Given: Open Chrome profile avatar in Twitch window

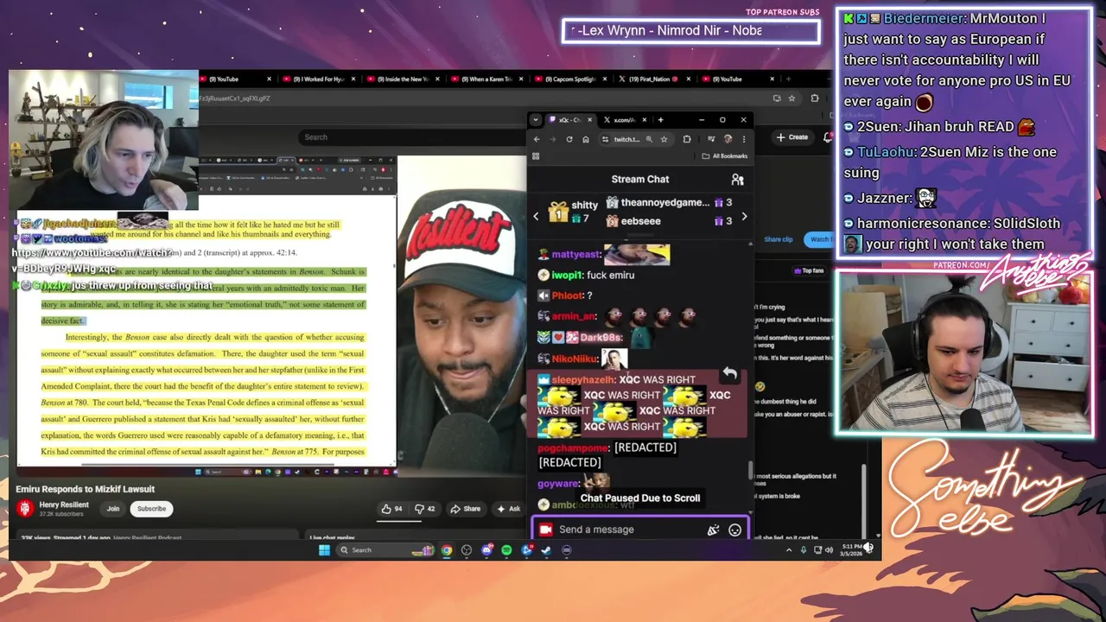Looking at the screenshot, I should pyautogui.click(x=728, y=139).
